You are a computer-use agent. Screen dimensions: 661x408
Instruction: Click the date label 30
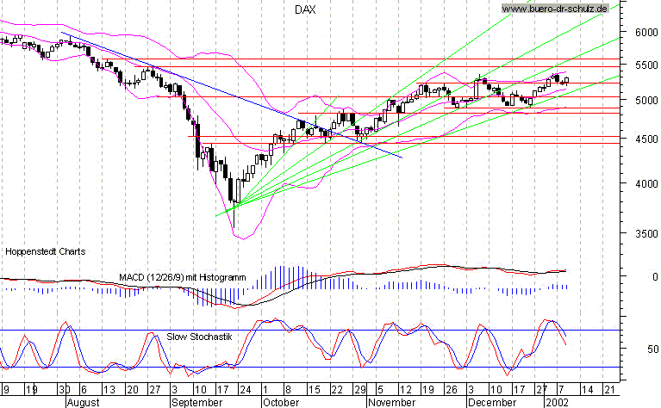(64, 390)
